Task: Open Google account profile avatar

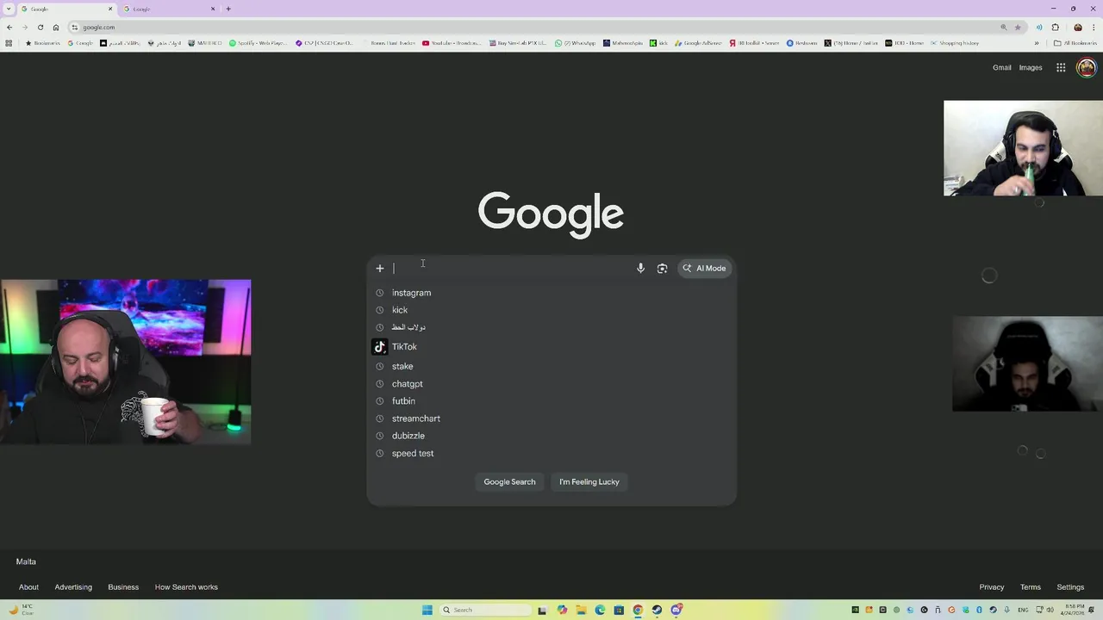Action: [1087, 67]
